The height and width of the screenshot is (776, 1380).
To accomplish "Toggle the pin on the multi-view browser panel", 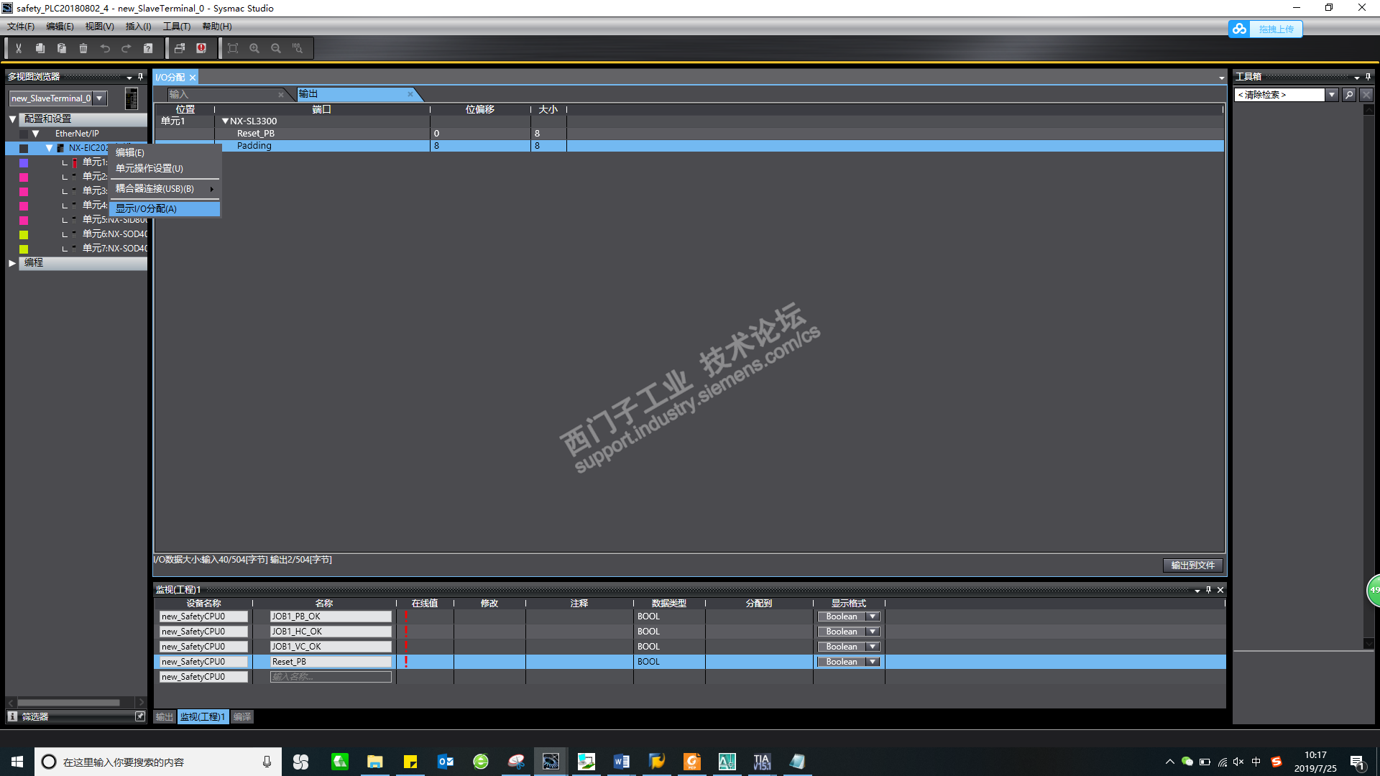I will (x=140, y=76).
